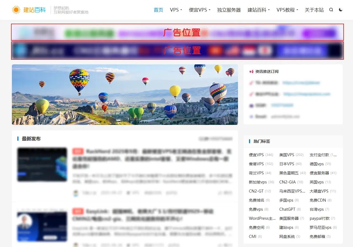This screenshot has height=247, width=353.
Task: Expand the 便宜VPS dropdown menu
Action: coord(199,10)
